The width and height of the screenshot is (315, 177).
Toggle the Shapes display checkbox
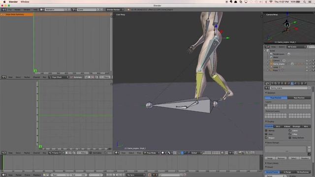coord(266,138)
